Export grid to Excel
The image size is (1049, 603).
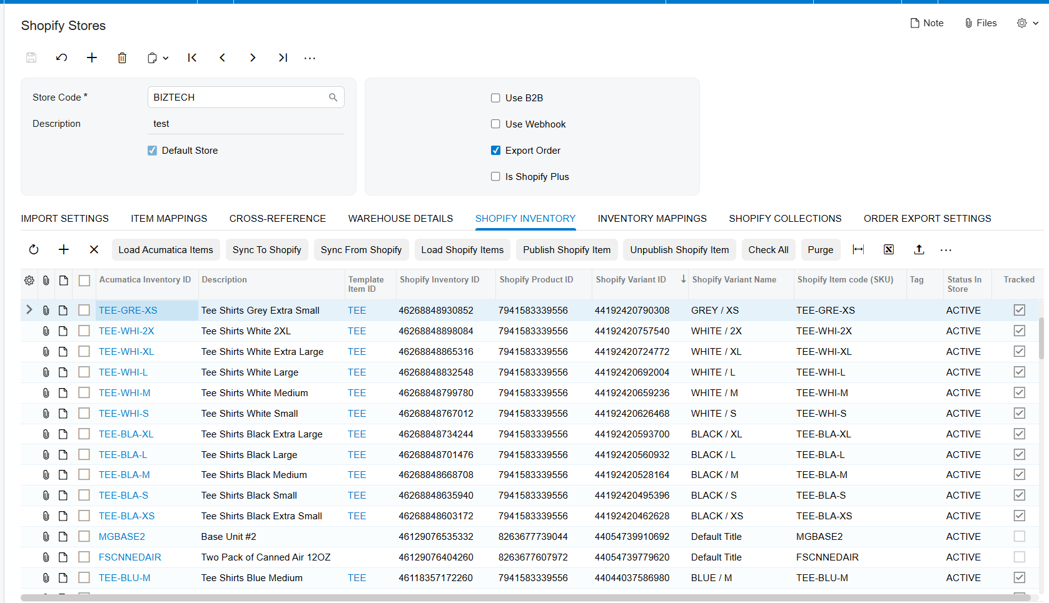888,250
